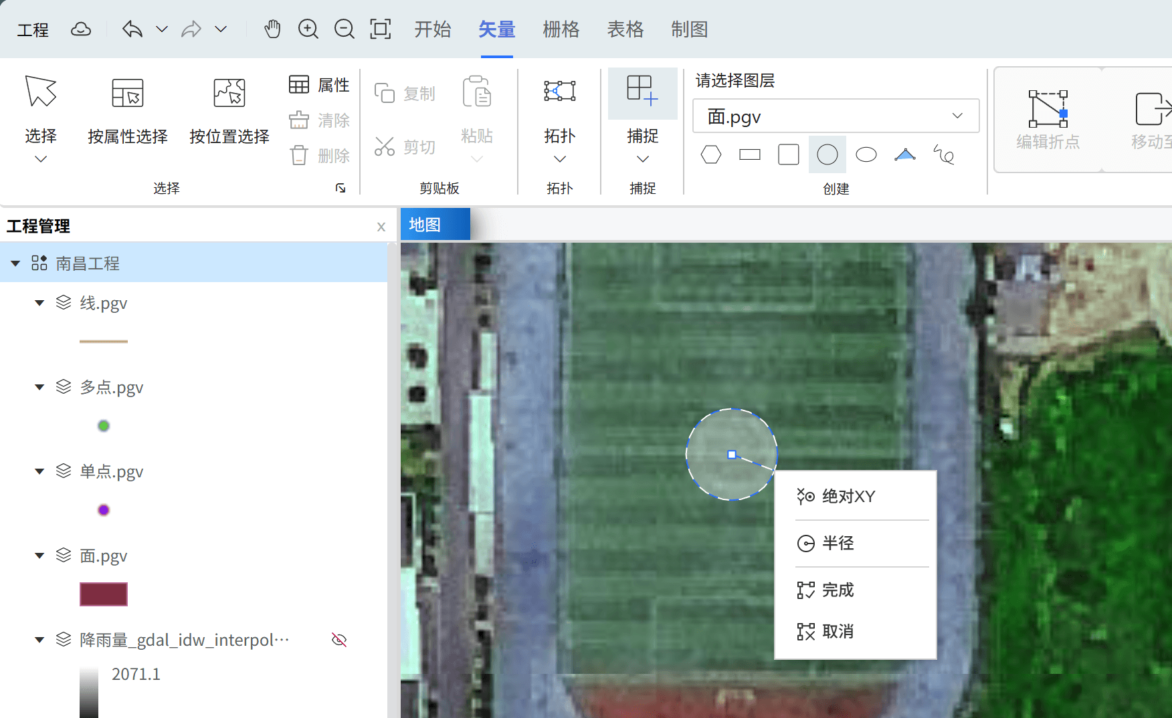Select the ellipse creation tool
1172x718 pixels.
(x=866, y=155)
